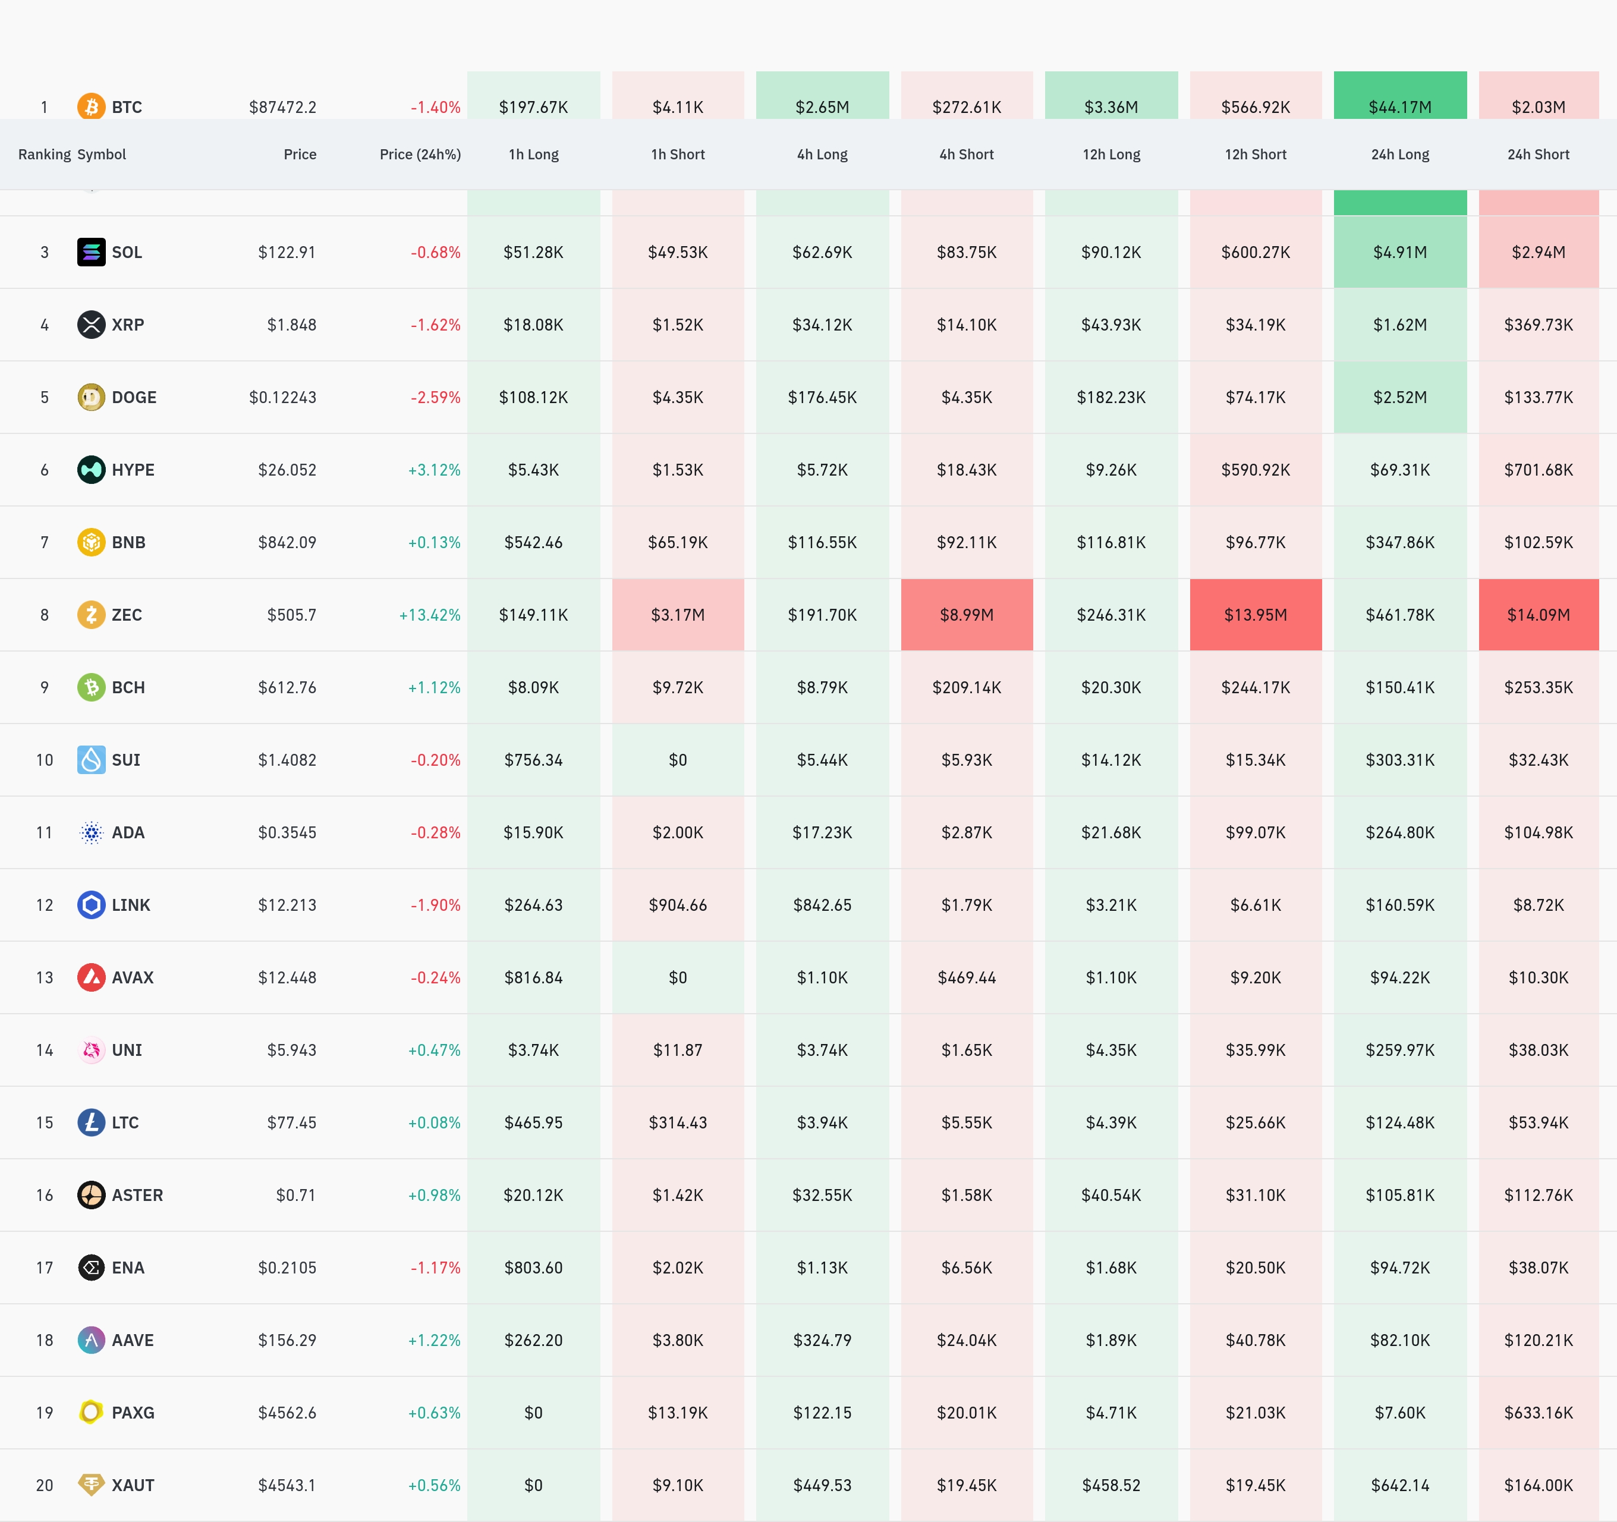Click the Bitcoin BTC coin icon
The image size is (1617, 1522).
91,106
